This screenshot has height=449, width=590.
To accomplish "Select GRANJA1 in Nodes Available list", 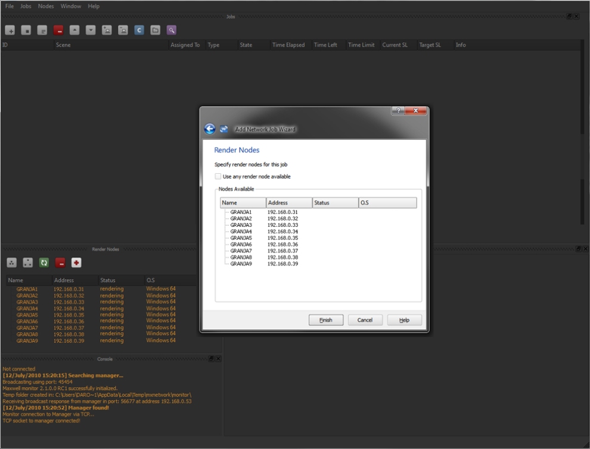I will click(241, 212).
